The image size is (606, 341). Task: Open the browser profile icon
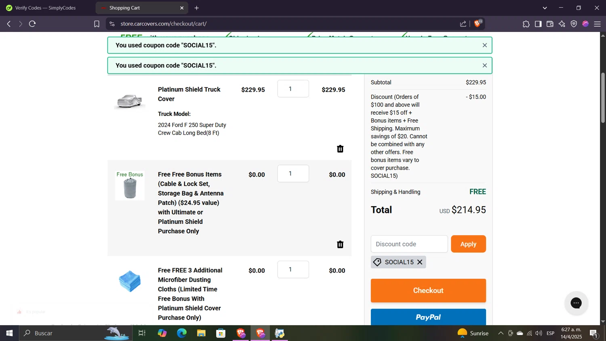coord(585,24)
